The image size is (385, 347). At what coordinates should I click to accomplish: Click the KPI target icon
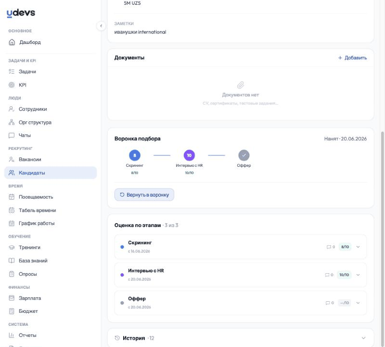[x=12, y=85]
